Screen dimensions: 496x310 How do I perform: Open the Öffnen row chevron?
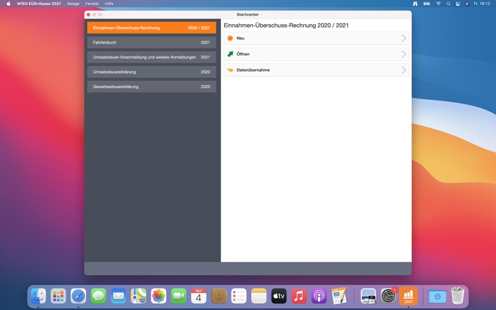[404, 54]
